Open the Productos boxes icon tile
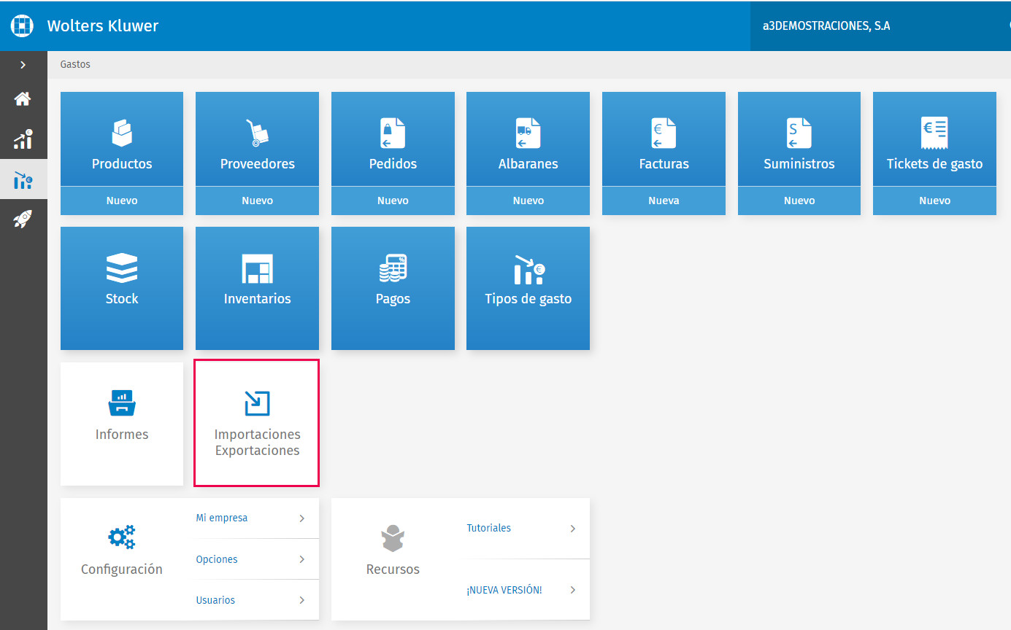This screenshot has height=630, width=1011. click(122, 133)
